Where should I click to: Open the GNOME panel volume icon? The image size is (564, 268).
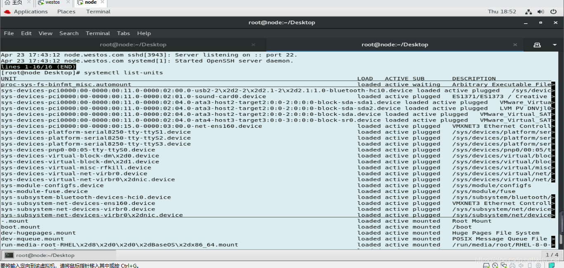pos(541,12)
